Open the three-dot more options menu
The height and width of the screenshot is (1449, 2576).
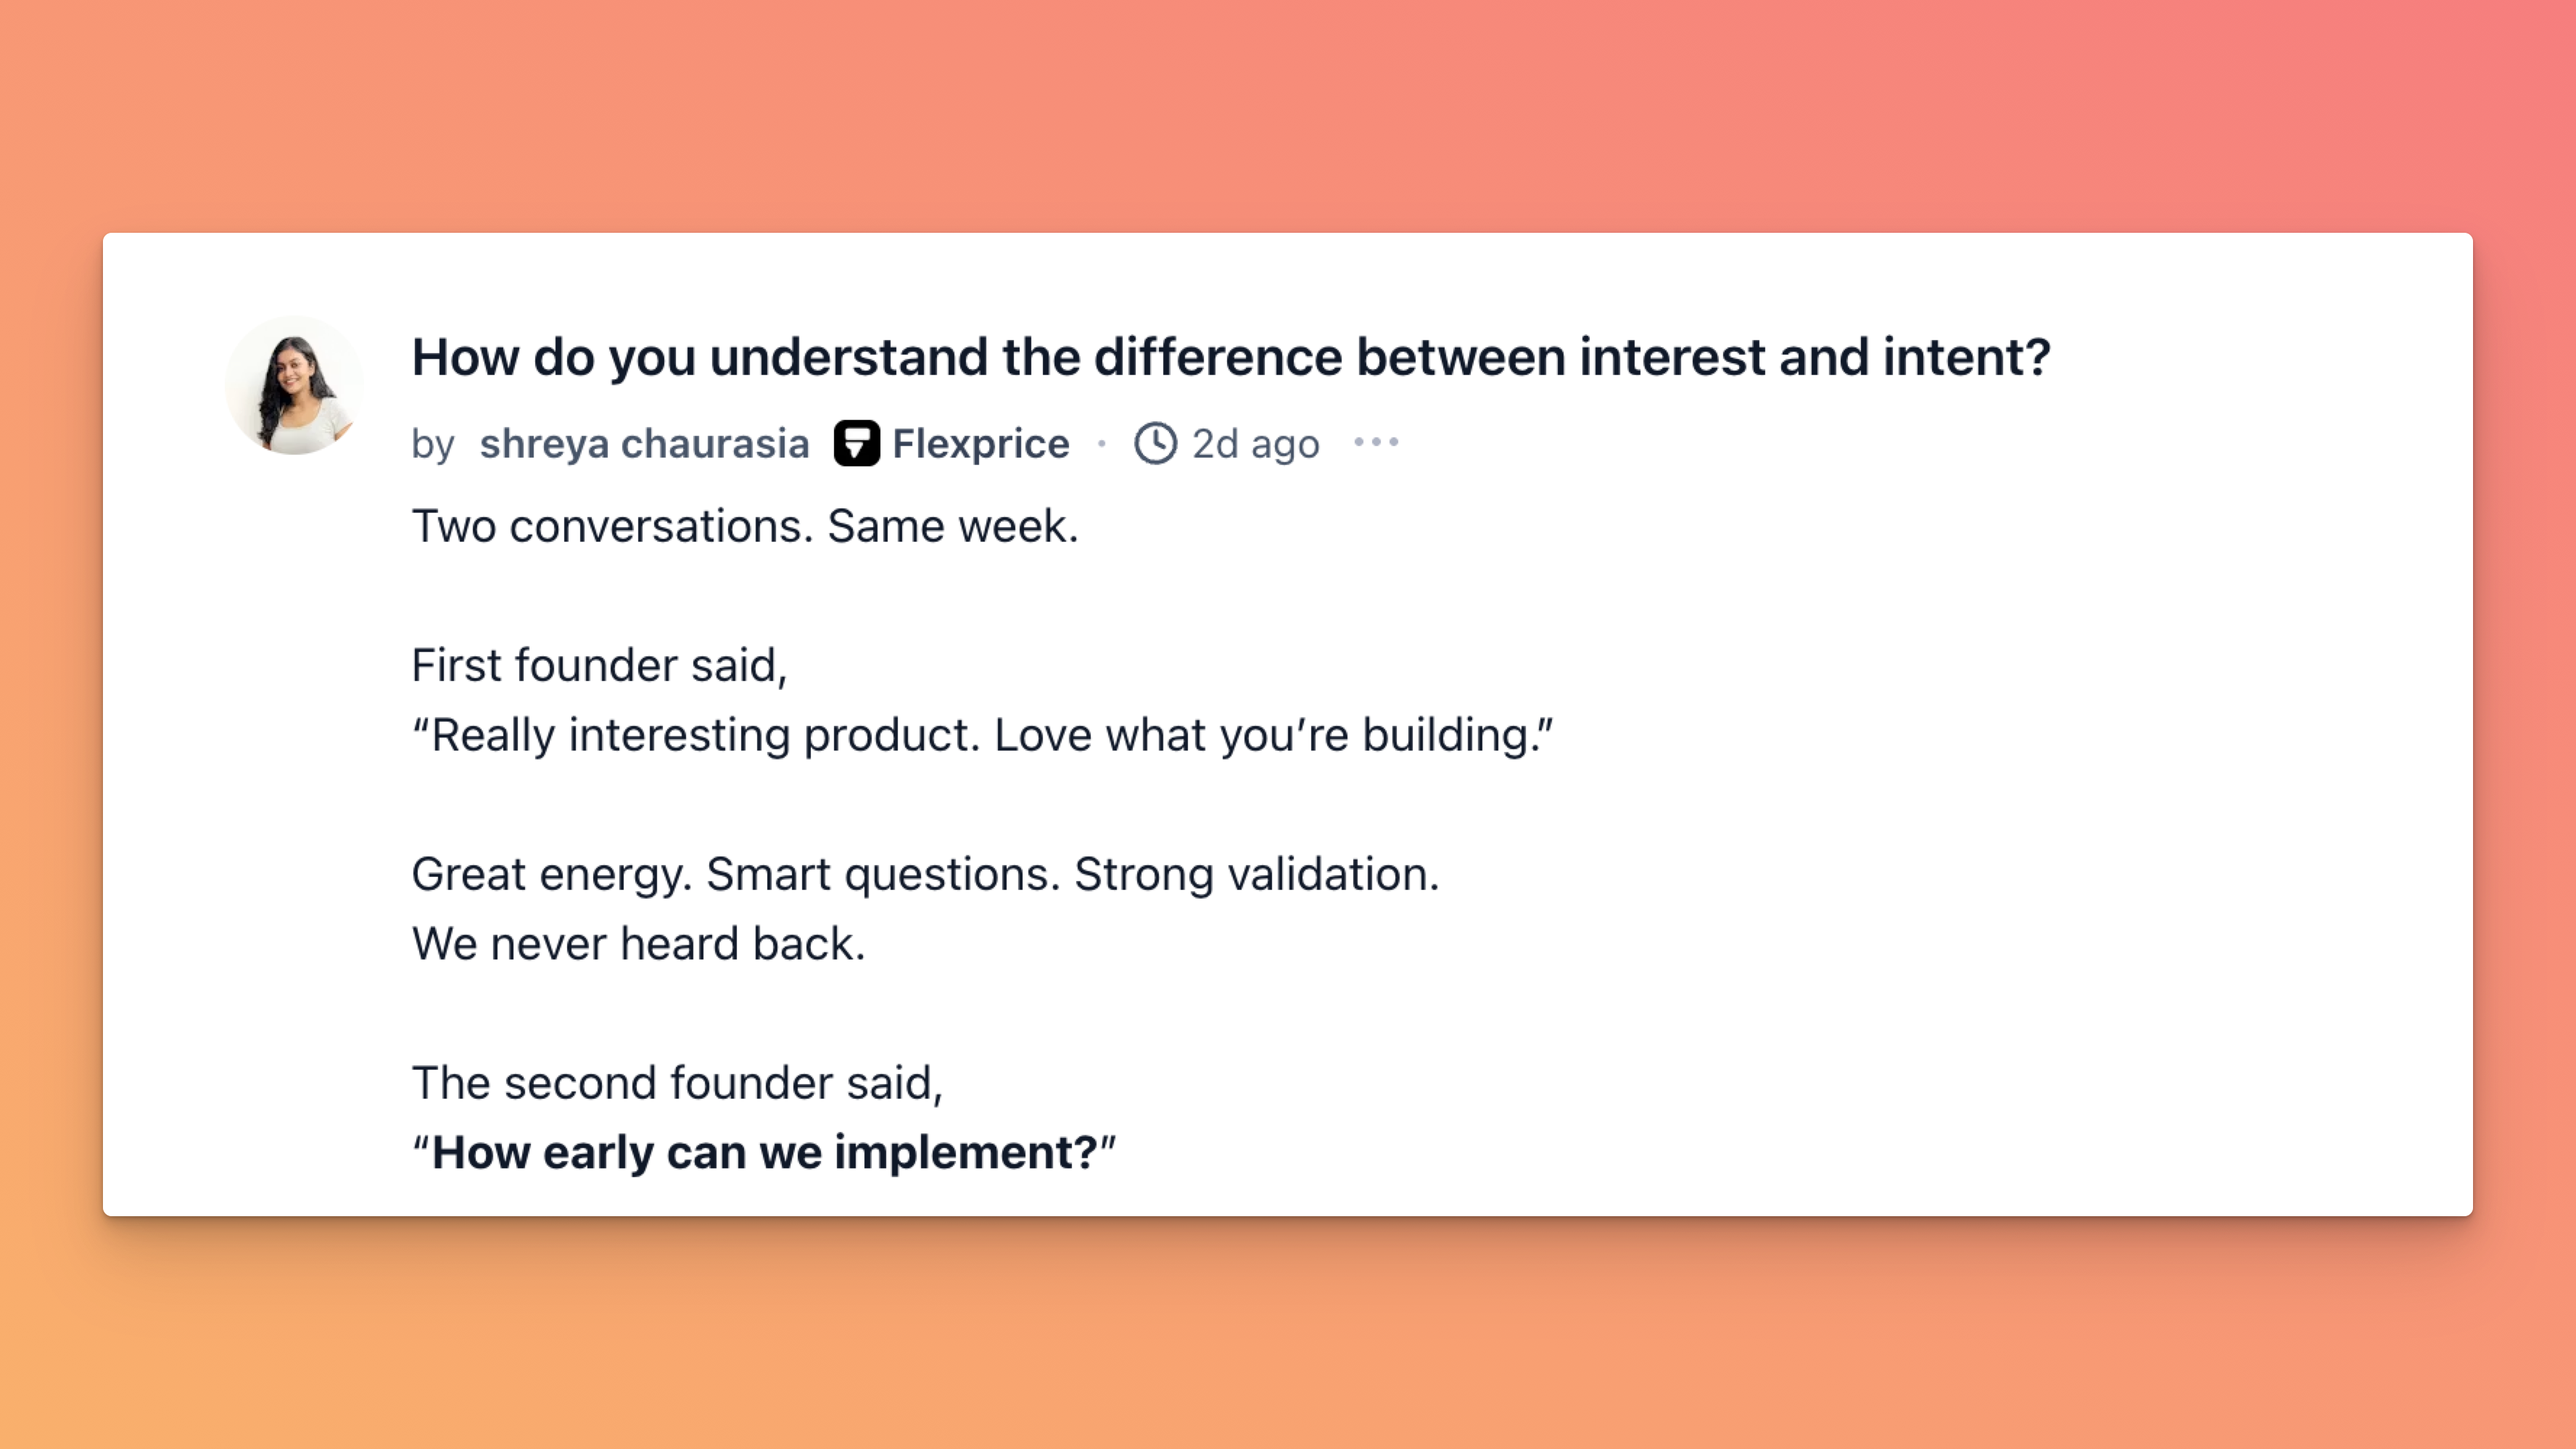[x=1376, y=442]
